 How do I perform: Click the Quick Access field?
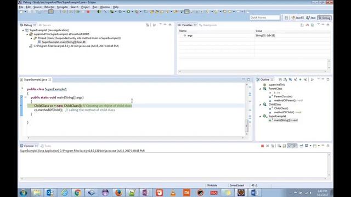(x=265, y=18)
